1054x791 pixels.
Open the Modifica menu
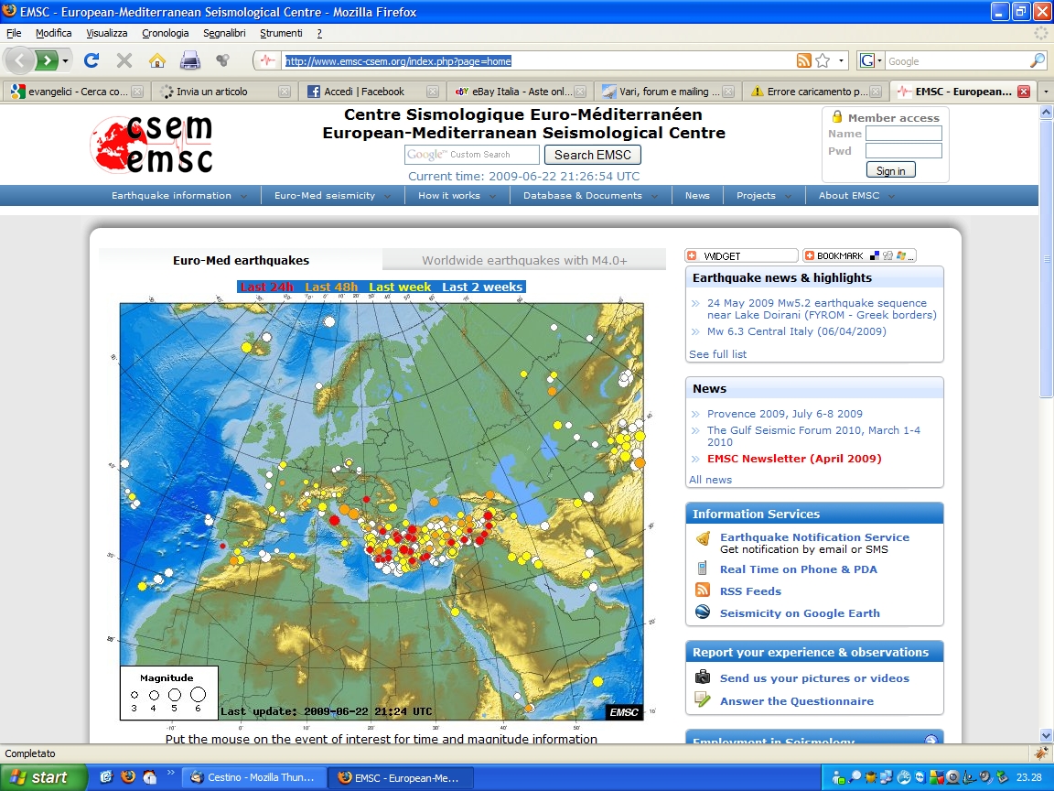pos(54,33)
